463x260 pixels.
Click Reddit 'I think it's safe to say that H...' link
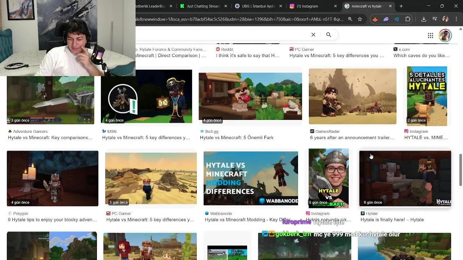[x=248, y=56]
